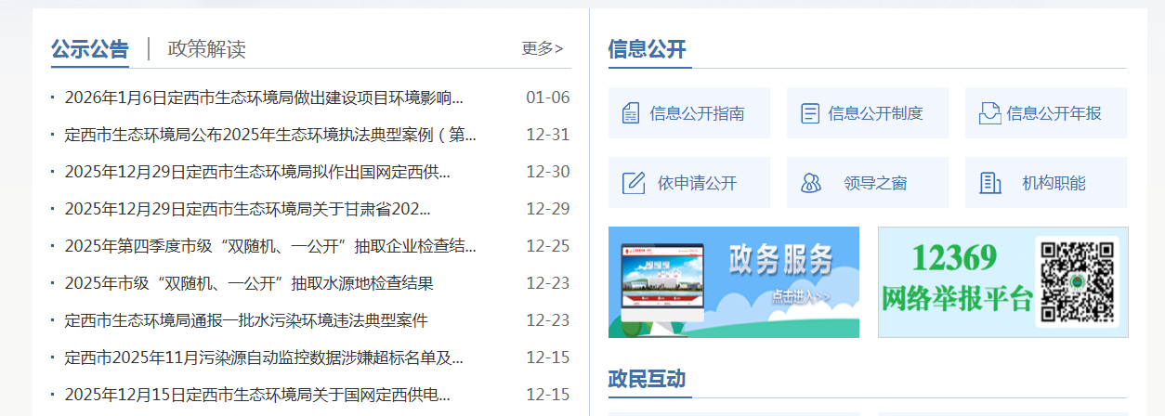Open the 政务服务 banner image
Screen dimensions: 1165x416
click(733, 282)
